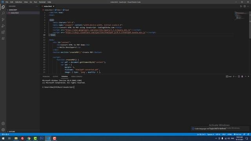This screenshot has height=141, width=251.
Task: Click the Run play icon in editor toolbar
Action: (x=241, y=6)
